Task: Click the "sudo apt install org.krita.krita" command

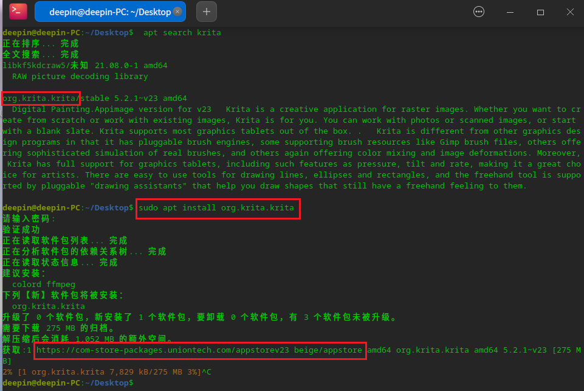Action: (x=216, y=207)
